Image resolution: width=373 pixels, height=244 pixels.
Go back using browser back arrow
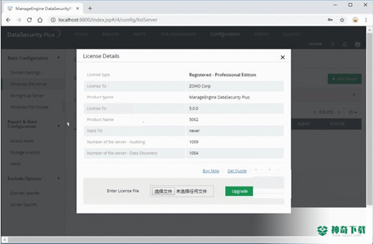tap(8, 20)
